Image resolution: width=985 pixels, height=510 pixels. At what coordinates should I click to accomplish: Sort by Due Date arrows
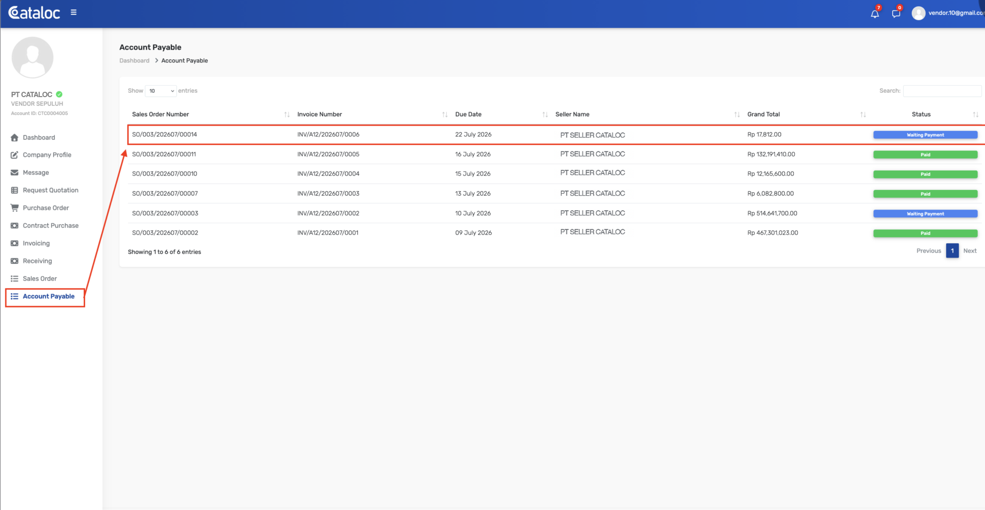tap(545, 114)
